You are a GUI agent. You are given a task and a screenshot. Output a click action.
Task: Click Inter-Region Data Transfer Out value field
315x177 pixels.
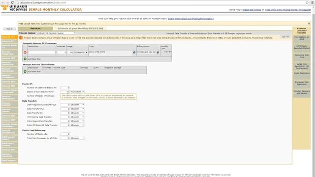click(65, 105)
